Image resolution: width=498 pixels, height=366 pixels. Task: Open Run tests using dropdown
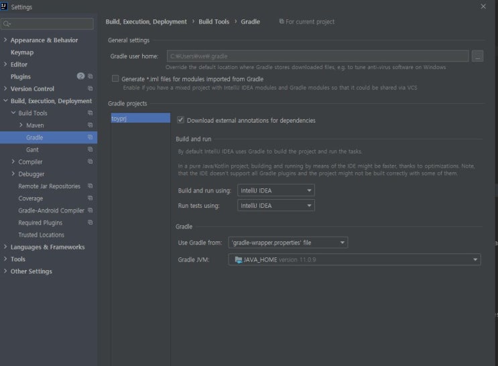[276, 206]
